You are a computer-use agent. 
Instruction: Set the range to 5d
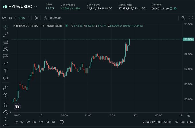click(47, 122)
